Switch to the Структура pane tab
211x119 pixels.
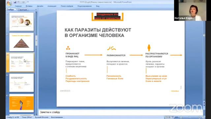point(22,10)
